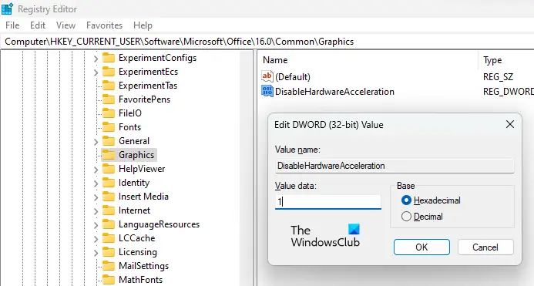Select the FileIO key label
Image resolution: width=534 pixels, height=286 pixels.
(130, 113)
